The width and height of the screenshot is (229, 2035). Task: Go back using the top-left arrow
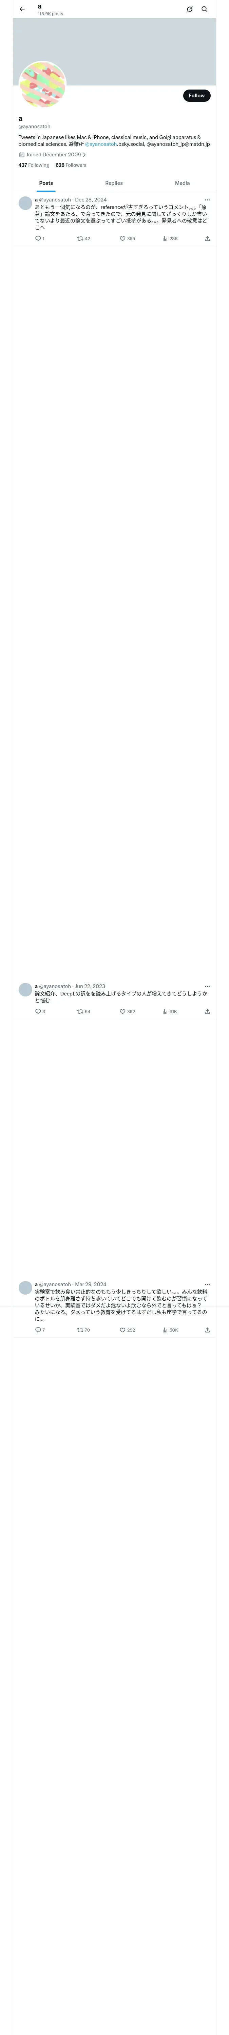(x=22, y=9)
